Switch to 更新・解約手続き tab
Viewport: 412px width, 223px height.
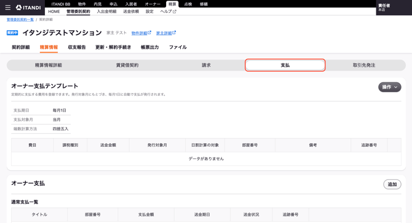[113, 47]
